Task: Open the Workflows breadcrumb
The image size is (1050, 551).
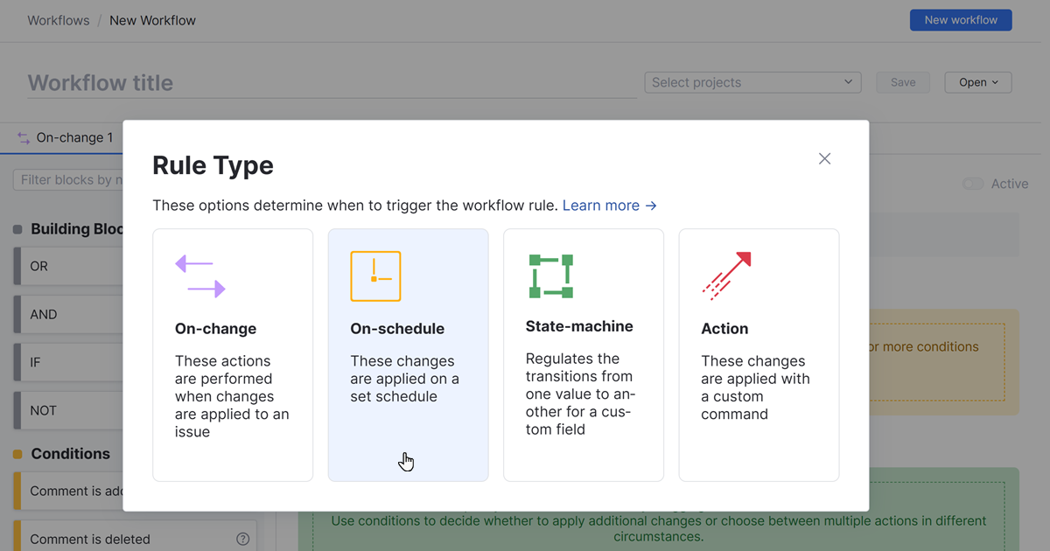Action: 58,19
